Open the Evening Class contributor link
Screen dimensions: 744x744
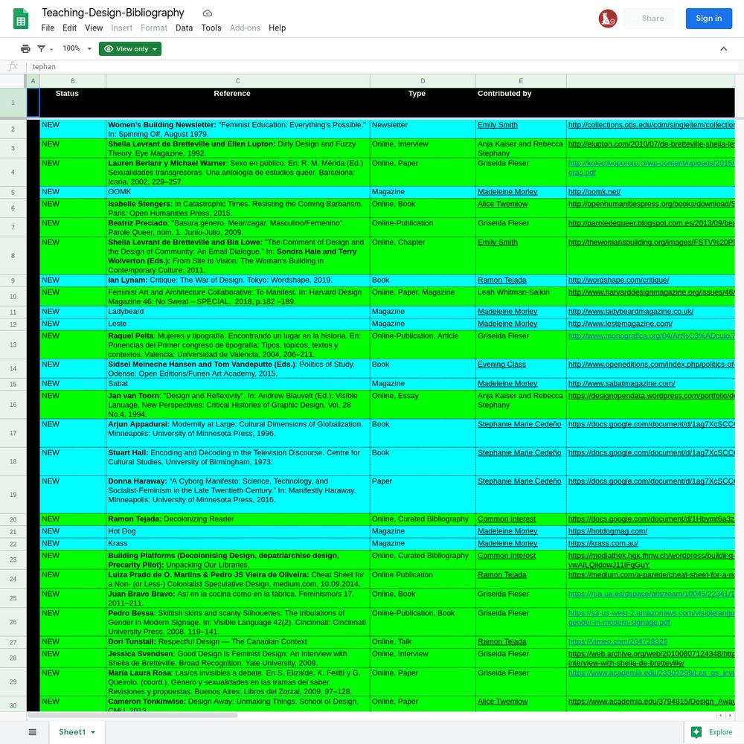click(501, 365)
